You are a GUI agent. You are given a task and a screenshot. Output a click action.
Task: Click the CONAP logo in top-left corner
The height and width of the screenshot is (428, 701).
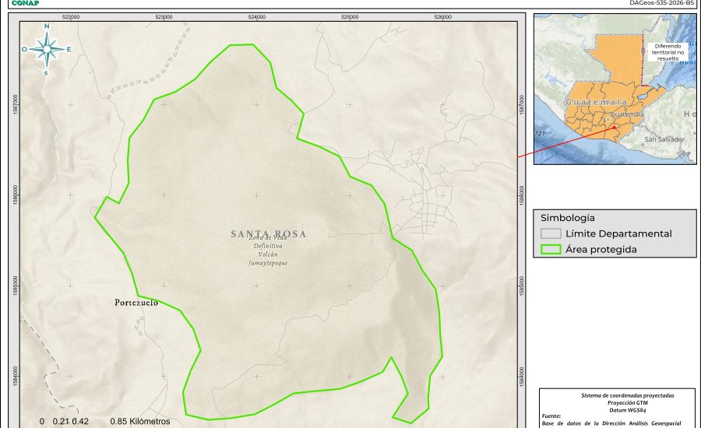tap(24, 3)
